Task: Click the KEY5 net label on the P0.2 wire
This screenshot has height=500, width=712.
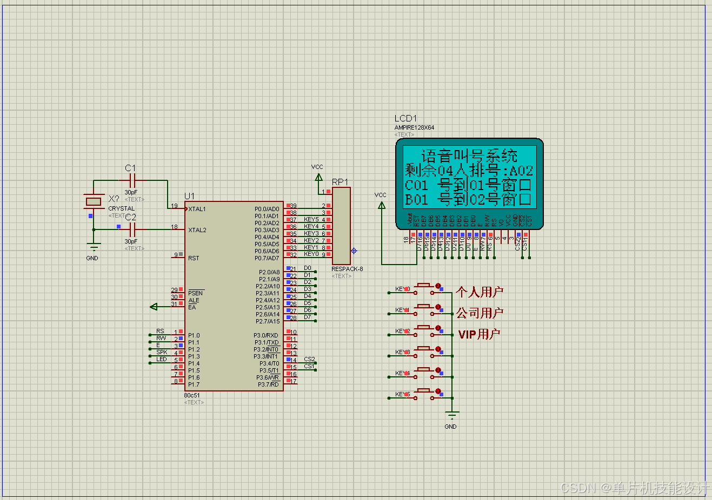Action: (x=311, y=219)
